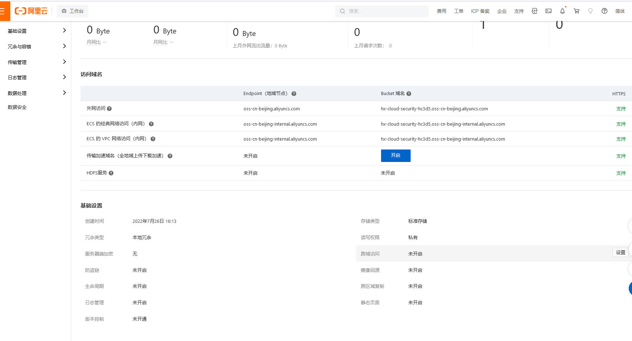Screen dimensions: 632x341
Task: Click help icon beside HDFS服务
Action: tap(111, 173)
